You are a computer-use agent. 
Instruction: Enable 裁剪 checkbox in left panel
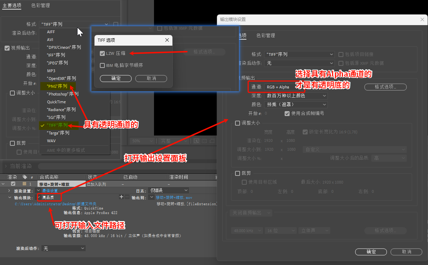pyautogui.click(x=12, y=143)
